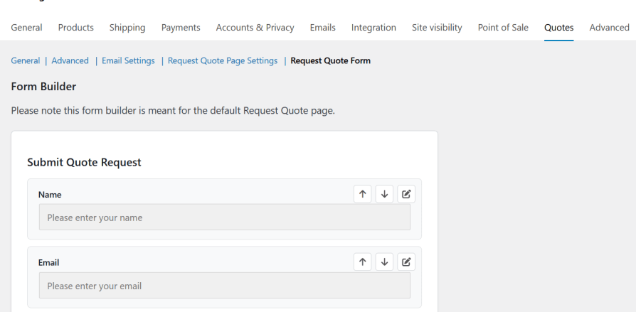The width and height of the screenshot is (636, 312).
Task: Go to Email Settings sub-section
Action: pyautogui.click(x=128, y=61)
